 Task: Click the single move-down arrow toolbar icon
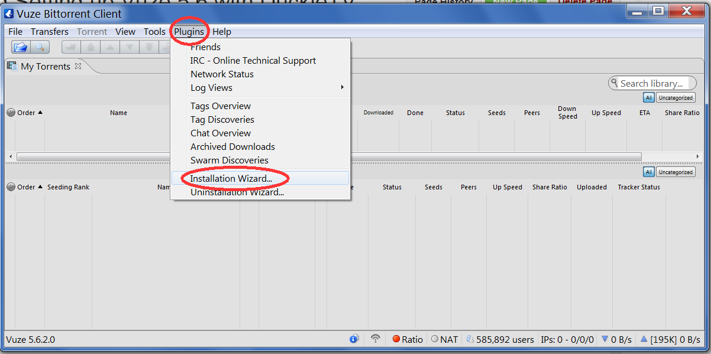[130, 47]
